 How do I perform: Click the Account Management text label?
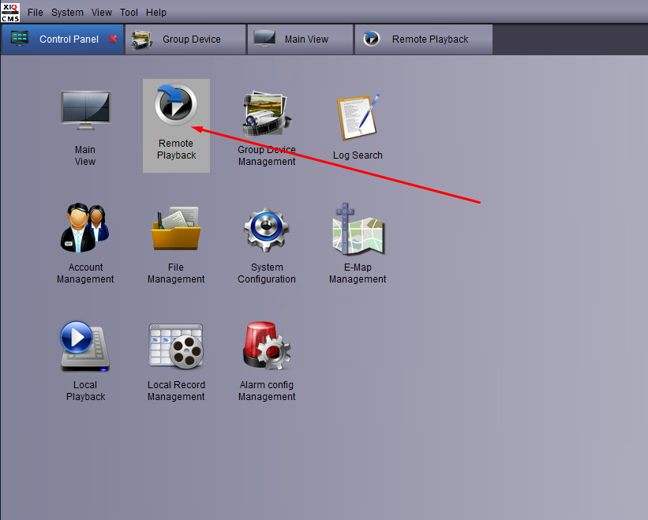click(x=85, y=273)
